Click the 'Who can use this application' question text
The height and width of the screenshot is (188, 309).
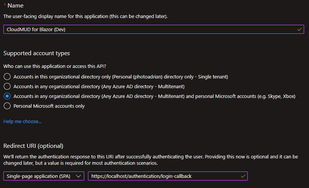[55, 66]
